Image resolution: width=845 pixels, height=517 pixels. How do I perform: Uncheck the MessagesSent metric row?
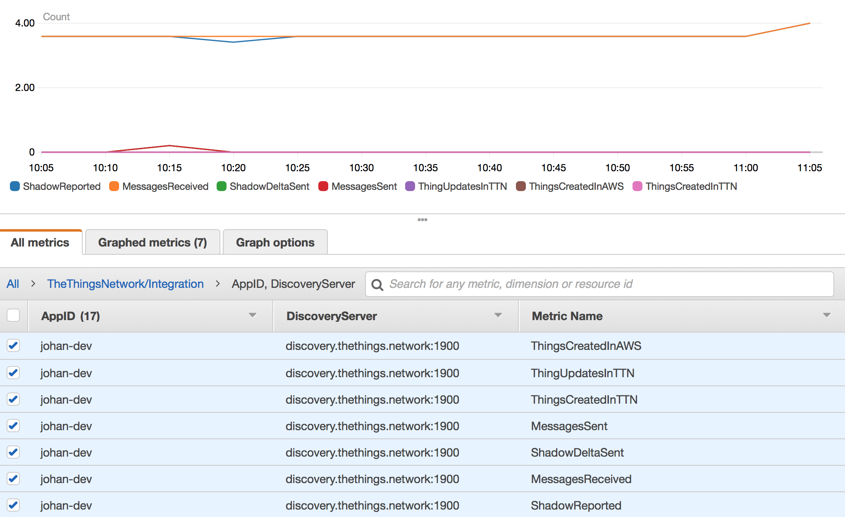[x=13, y=426]
